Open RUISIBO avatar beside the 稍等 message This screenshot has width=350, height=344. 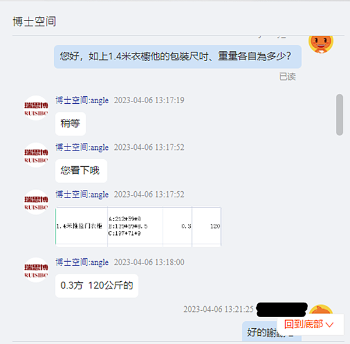[36, 108]
